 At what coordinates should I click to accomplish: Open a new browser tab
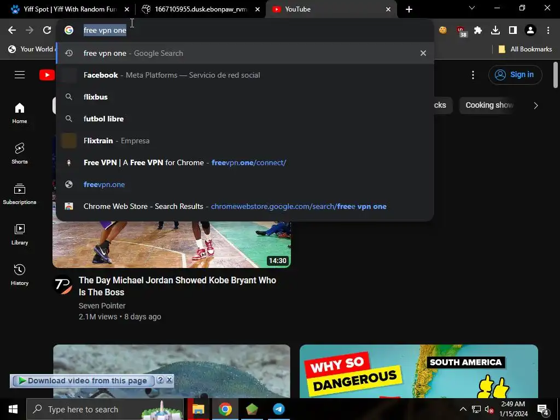coord(409,9)
